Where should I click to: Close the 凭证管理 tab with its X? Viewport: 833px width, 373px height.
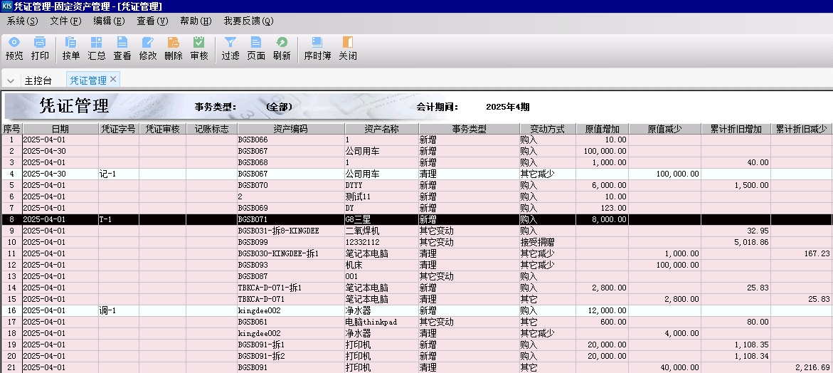[112, 80]
